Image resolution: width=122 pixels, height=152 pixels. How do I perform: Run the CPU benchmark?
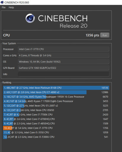click(105, 35)
